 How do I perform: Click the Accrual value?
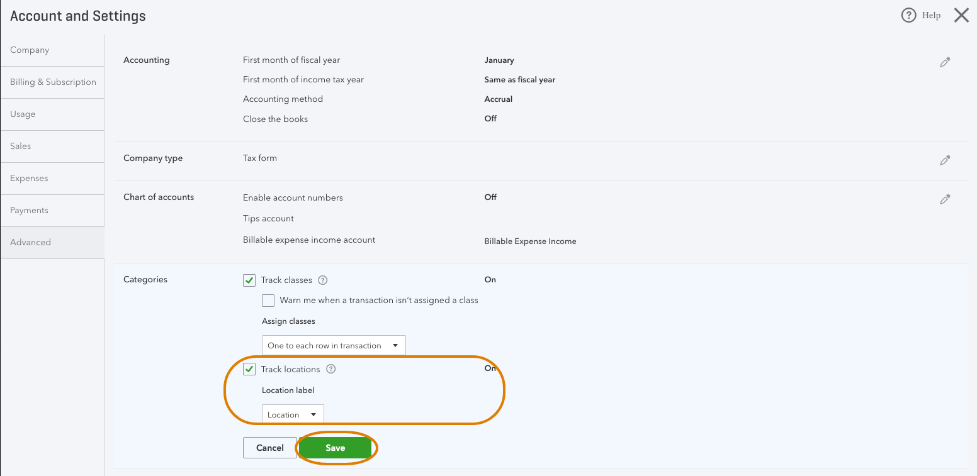(499, 99)
